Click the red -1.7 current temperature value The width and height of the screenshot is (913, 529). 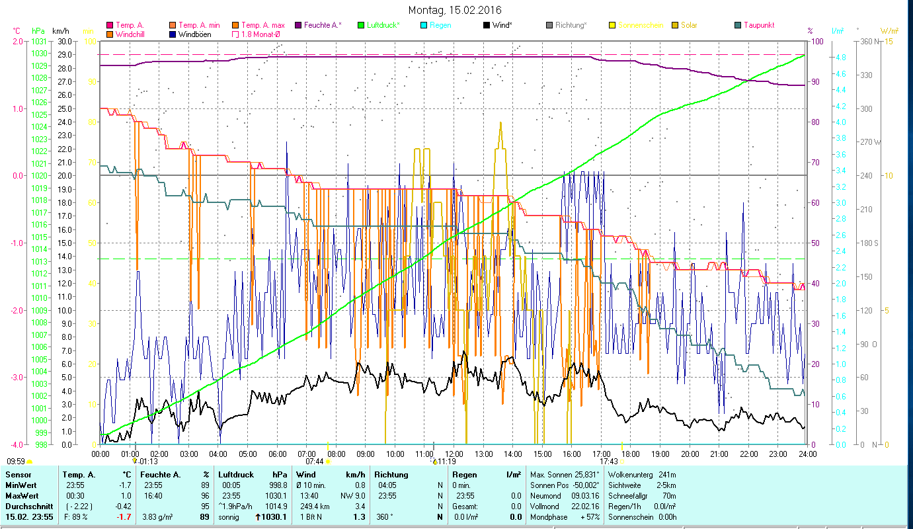[124, 517]
